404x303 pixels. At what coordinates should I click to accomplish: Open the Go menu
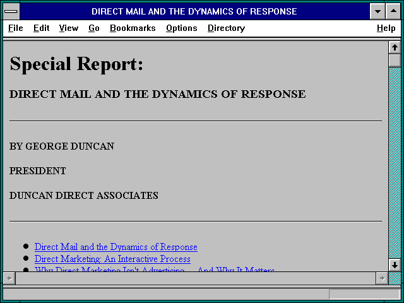(94, 28)
